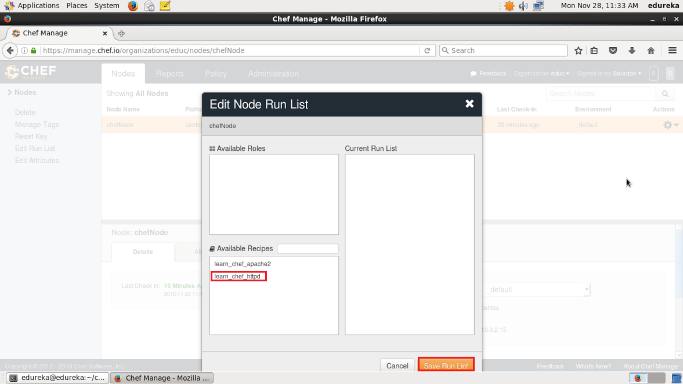Viewport: 683px width, 384px height.
Task: Click edureka user in top panel
Action: click(663, 6)
